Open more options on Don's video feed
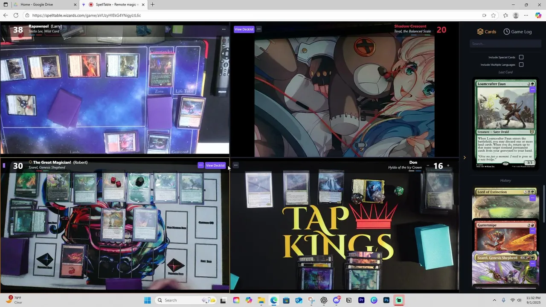 pos(235,165)
